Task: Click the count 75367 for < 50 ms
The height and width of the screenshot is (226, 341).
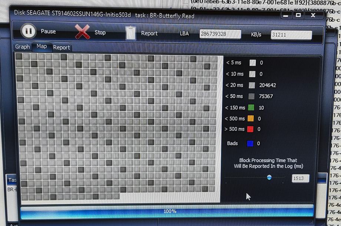Action: [x=266, y=96]
